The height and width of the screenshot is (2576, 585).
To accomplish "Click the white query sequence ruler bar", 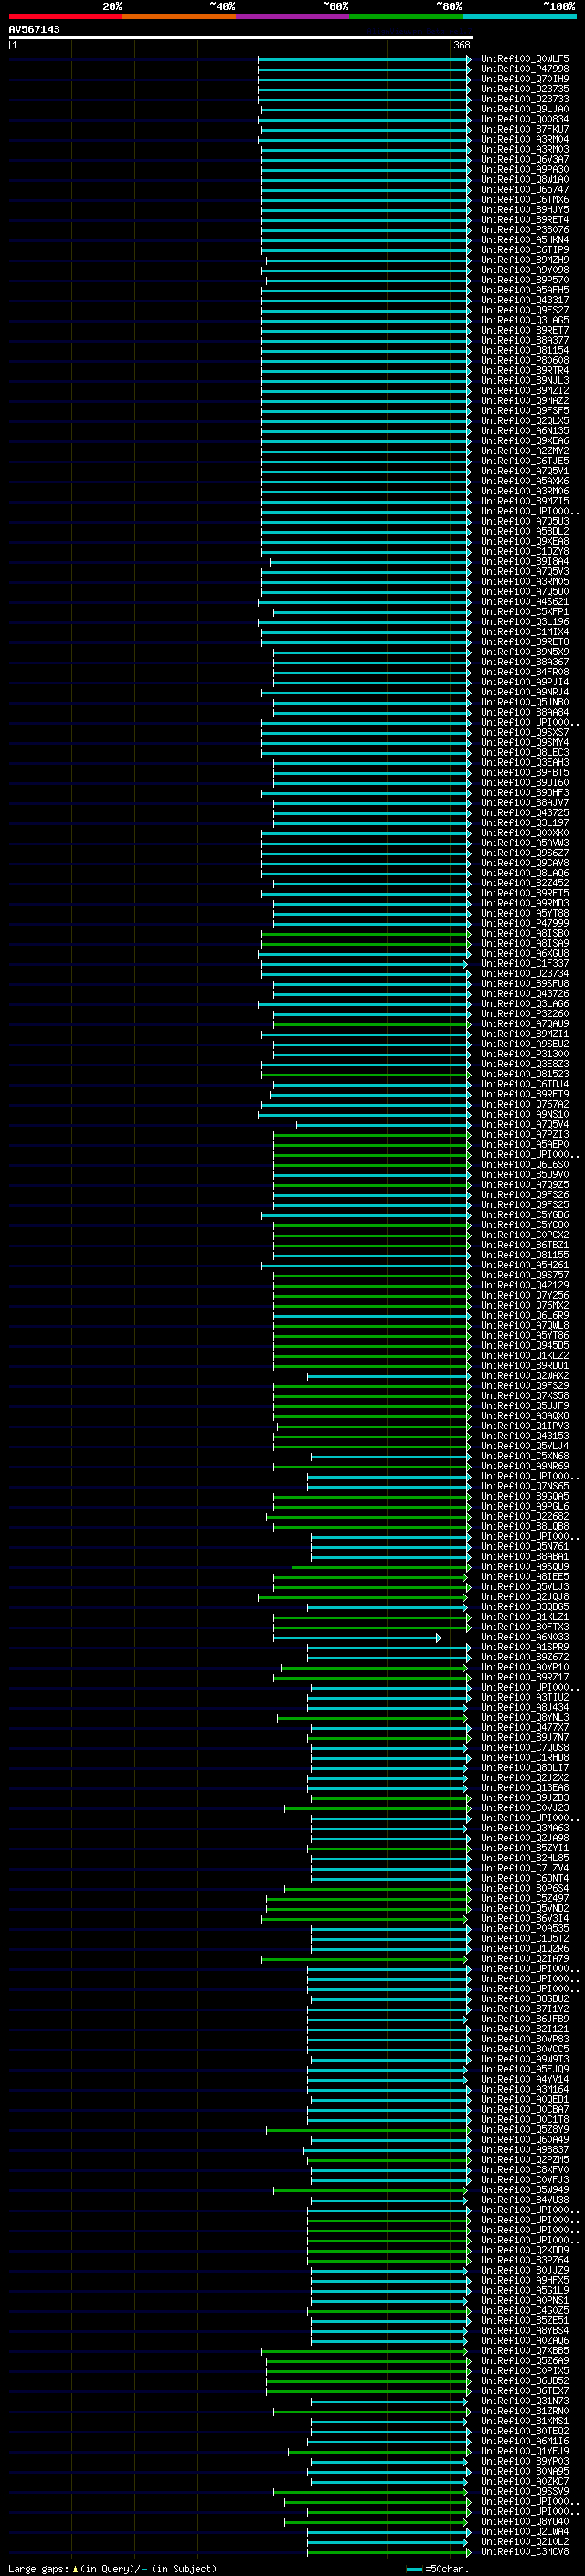I will 240,38.
